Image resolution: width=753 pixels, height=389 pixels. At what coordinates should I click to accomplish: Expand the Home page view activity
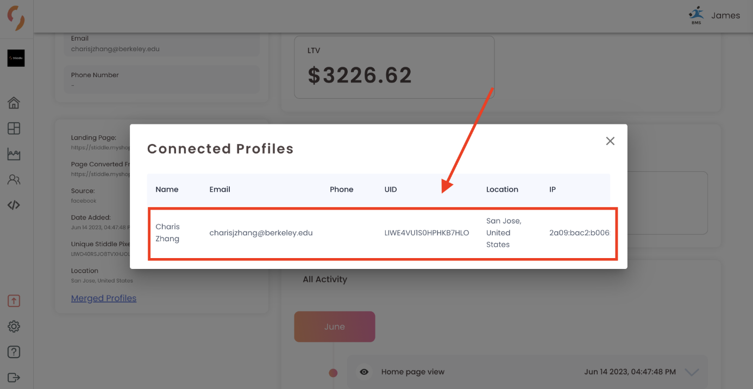click(692, 372)
